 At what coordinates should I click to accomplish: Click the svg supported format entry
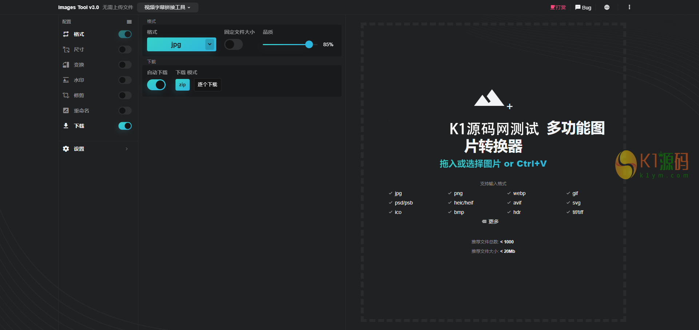tap(573, 203)
